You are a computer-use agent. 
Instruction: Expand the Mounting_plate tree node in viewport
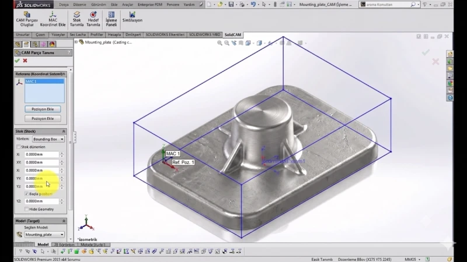click(76, 42)
